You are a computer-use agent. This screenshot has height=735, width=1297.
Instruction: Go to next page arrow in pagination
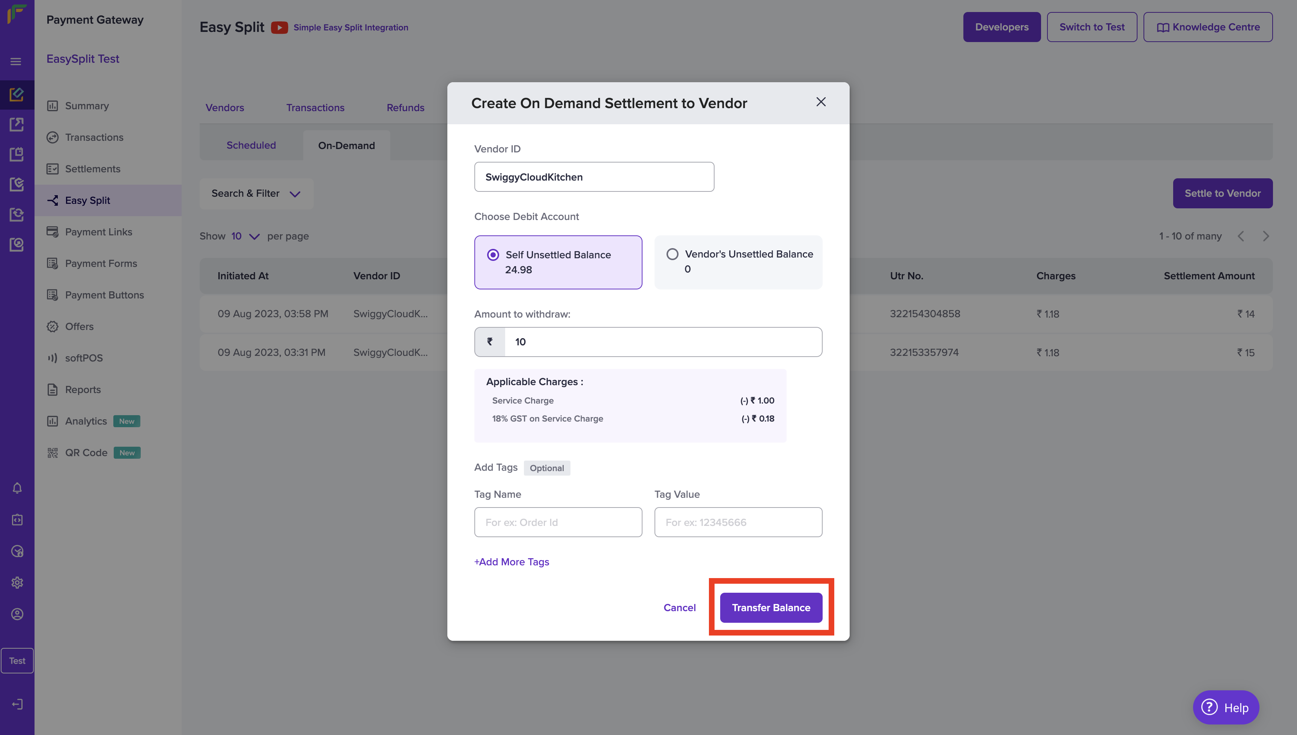pos(1265,236)
